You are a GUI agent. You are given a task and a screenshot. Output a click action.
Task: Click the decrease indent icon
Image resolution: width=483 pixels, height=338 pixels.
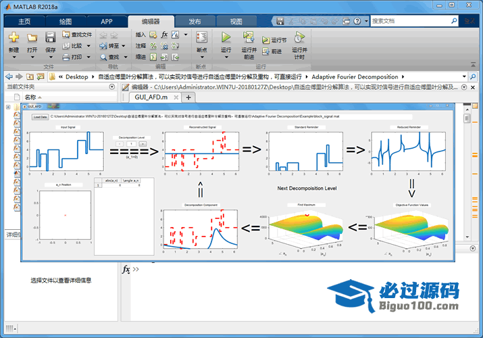pos(175,57)
